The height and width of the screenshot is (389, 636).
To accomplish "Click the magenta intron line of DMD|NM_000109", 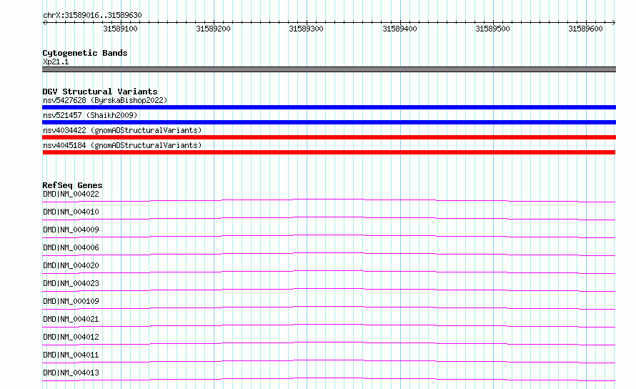I will (x=329, y=306).
